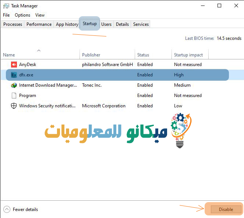
Task: Open the View menu
Action: click(40, 15)
